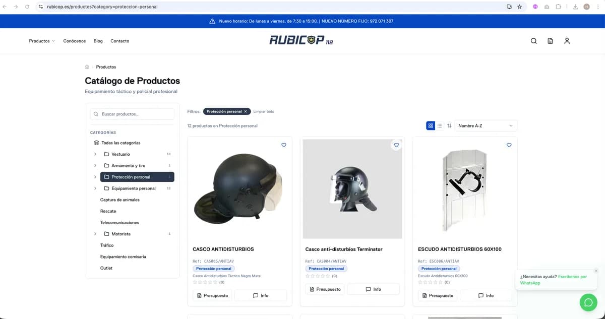Viewport: 605px width, 319px height.
Task: Select the Equipamiento personal category
Action: [133, 188]
